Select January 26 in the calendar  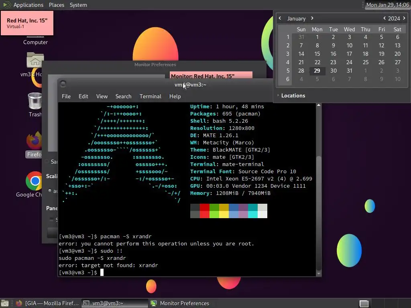[x=381, y=62]
